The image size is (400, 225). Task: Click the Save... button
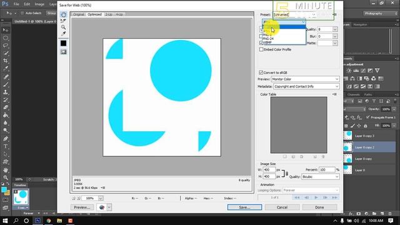(244, 207)
